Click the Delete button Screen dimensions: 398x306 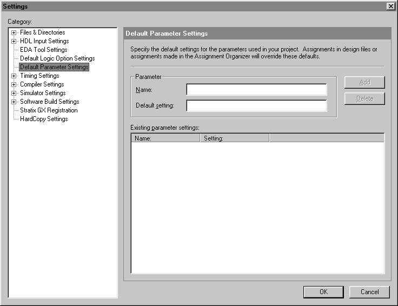364,98
